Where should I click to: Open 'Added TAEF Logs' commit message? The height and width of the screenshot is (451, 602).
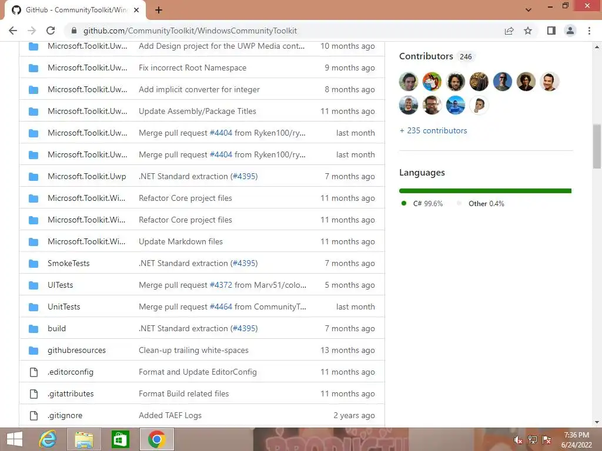(x=170, y=415)
